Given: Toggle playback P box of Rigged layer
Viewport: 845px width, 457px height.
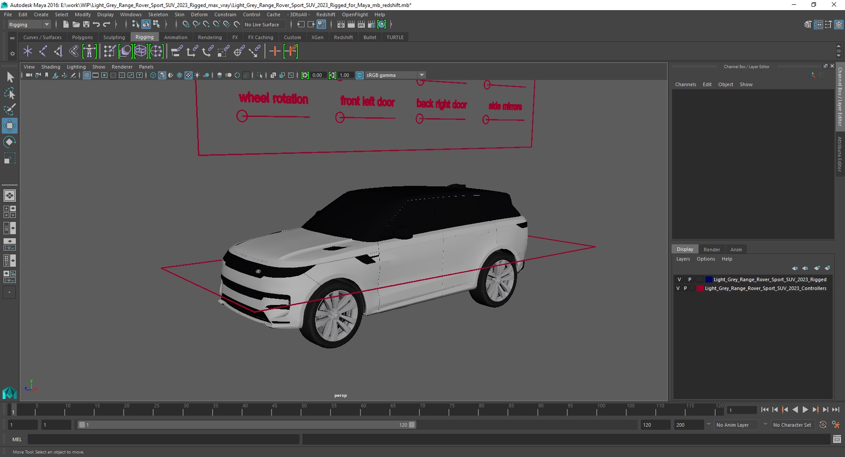Looking at the screenshot, I should click(x=690, y=279).
